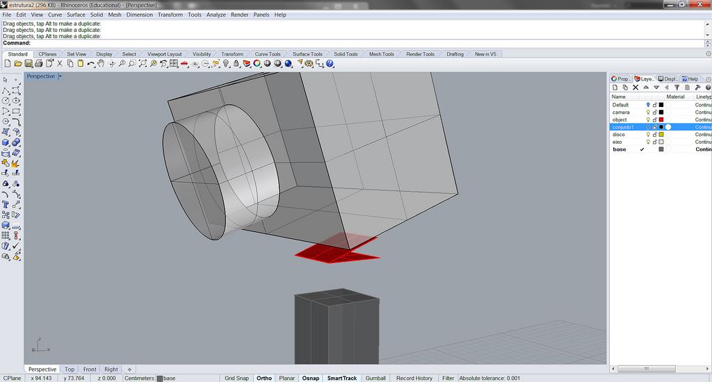Toggle lock icon on object layer

click(x=654, y=120)
